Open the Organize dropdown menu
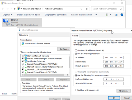The image size is (132, 100). 7,15
